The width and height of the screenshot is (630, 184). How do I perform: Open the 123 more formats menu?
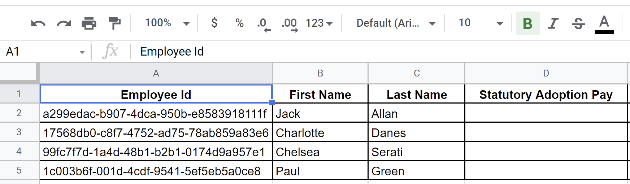click(x=319, y=23)
